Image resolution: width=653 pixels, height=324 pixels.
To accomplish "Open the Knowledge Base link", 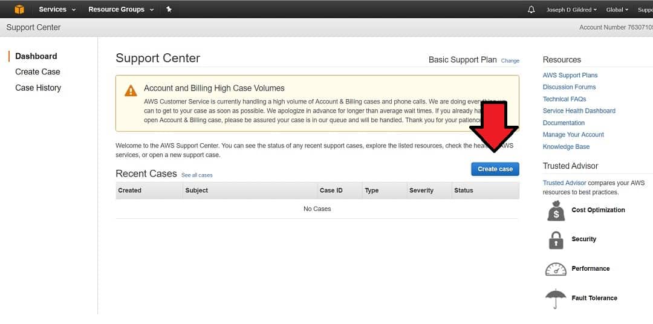I will tap(566, 147).
